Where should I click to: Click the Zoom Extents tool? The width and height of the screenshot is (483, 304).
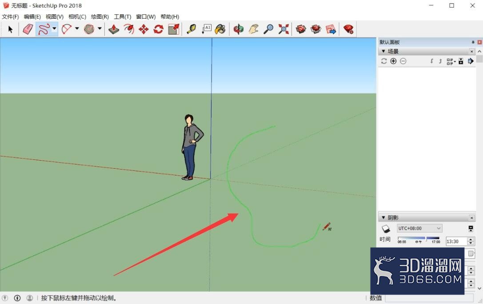coord(283,30)
